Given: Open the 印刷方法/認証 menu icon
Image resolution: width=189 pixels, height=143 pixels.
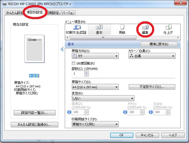Looking at the screenshot, I should (76, 30).
